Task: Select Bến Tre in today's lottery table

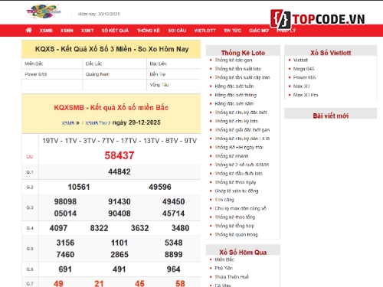Action: pos(158,74)
